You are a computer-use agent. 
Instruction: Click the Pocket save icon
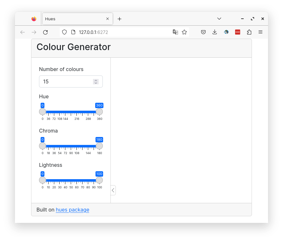(203, 32)
